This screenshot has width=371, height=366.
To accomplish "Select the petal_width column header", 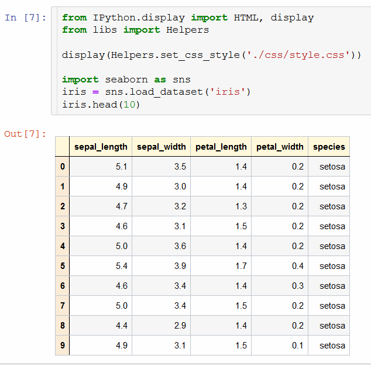I will [x=280, y=147].
